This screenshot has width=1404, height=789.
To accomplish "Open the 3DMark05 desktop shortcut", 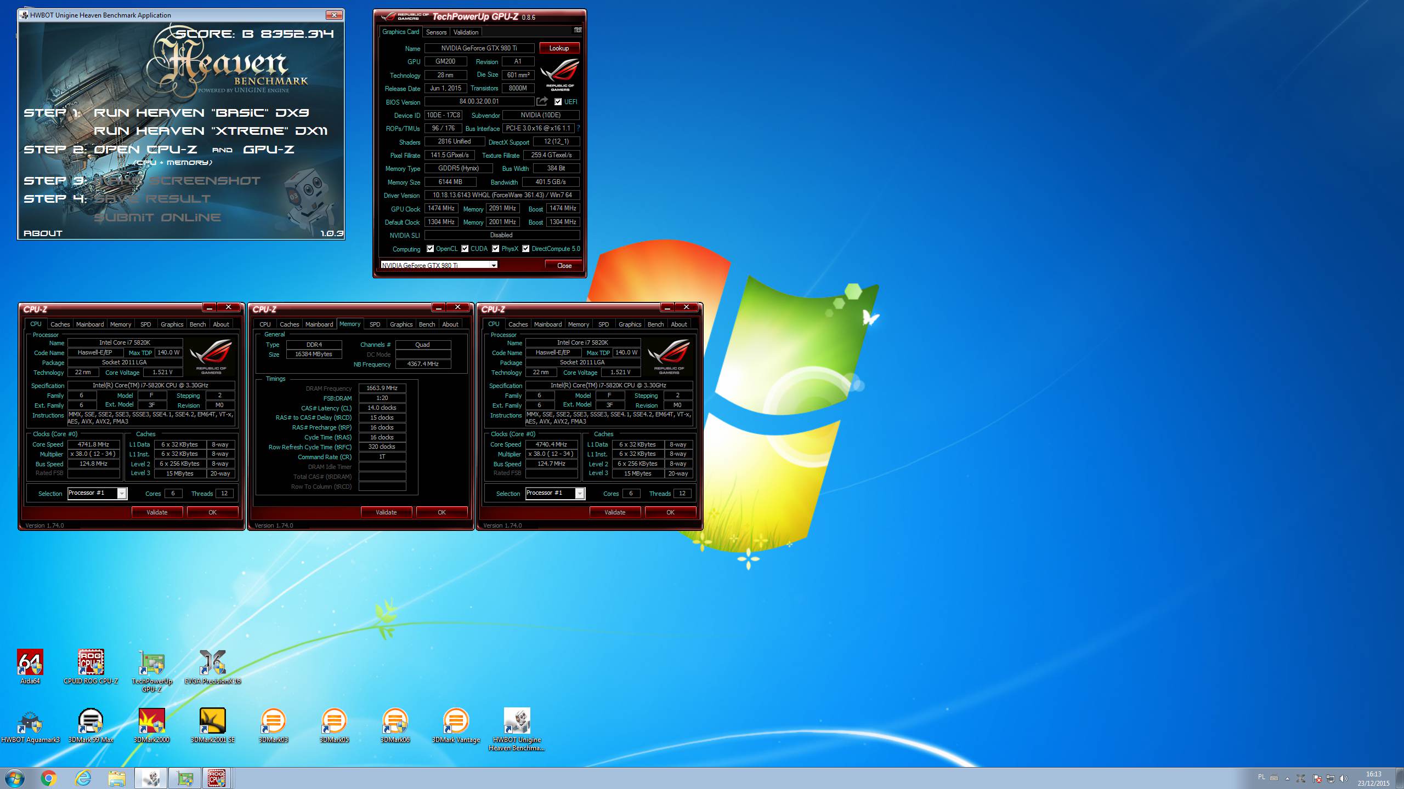I will 334,725.
